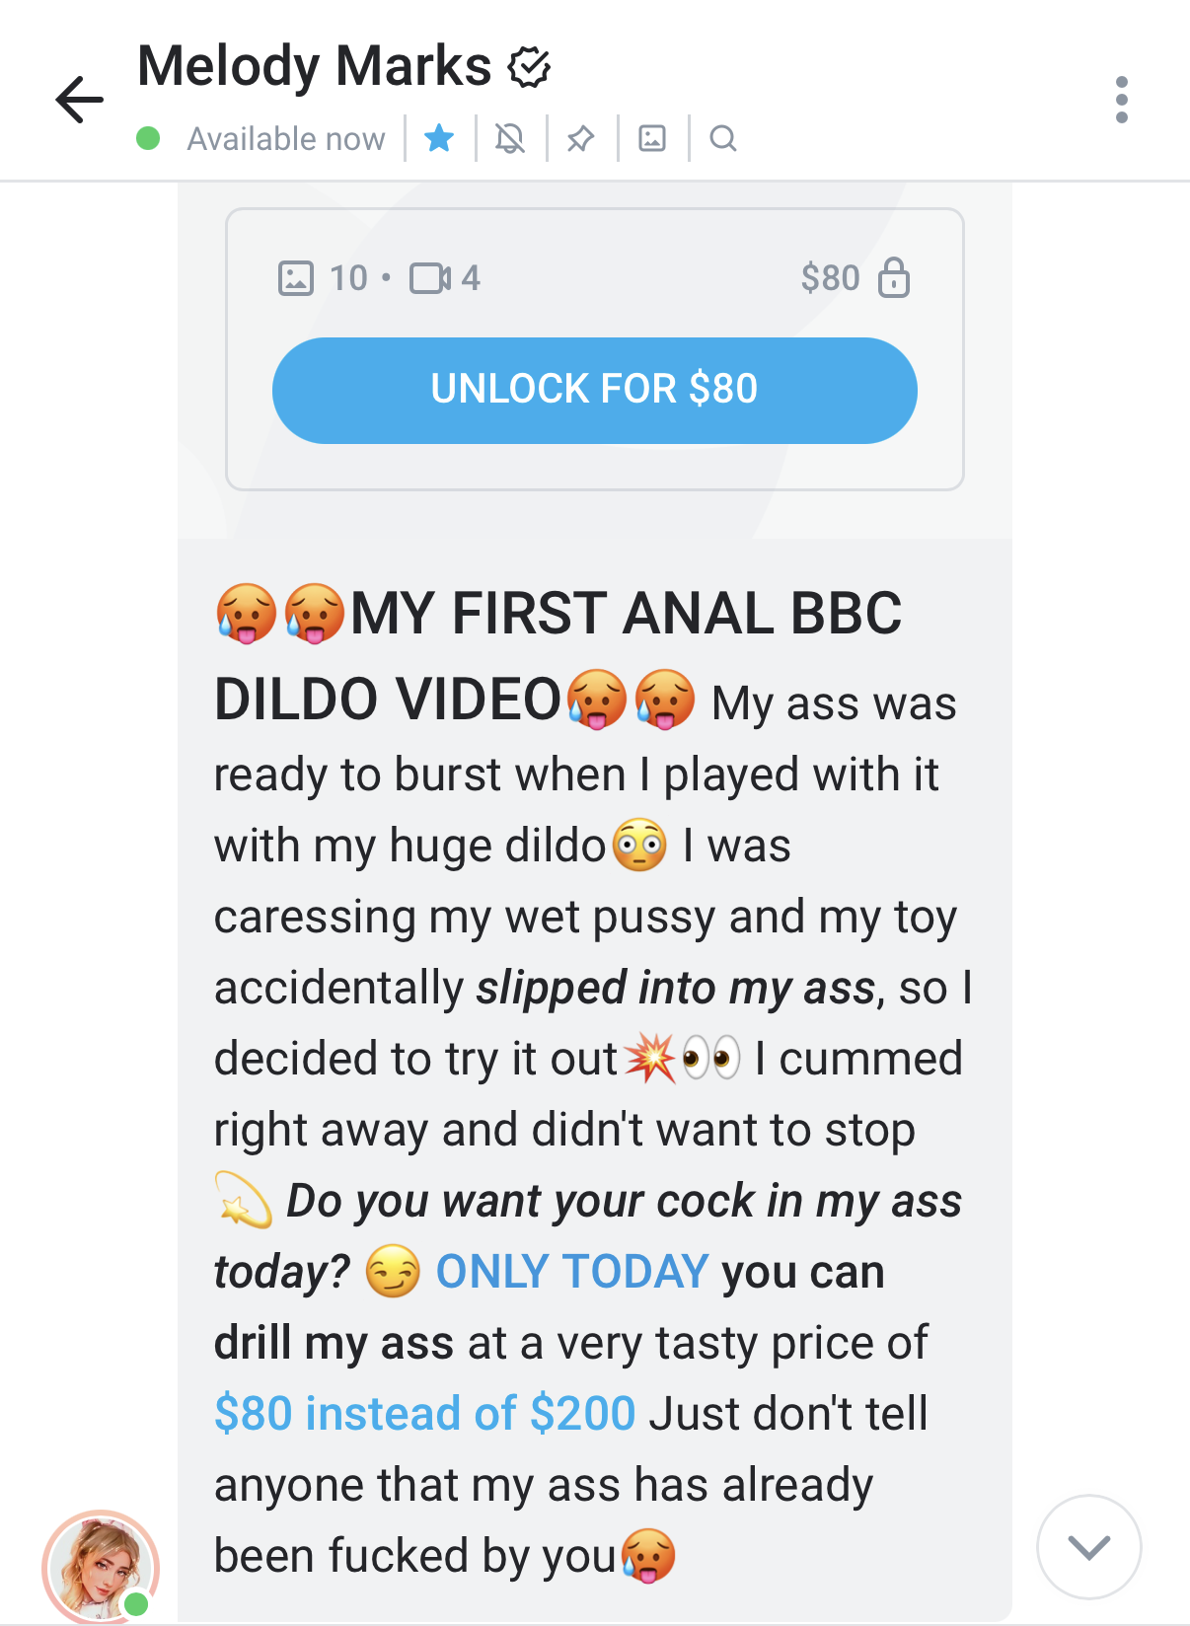Click the green online dot on avatar
The width and height of the screenshot is (1190, 1626).
pyautogui.click(x=137, y=1603)
